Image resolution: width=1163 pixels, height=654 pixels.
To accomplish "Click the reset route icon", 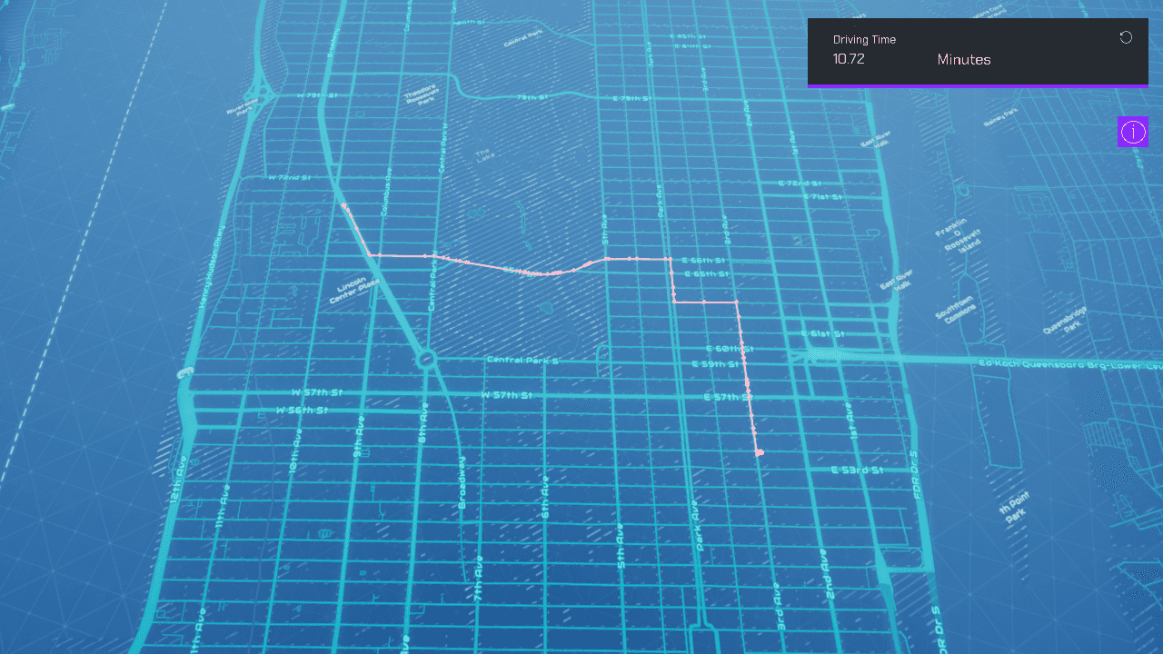I will (x=1126, y=37).
